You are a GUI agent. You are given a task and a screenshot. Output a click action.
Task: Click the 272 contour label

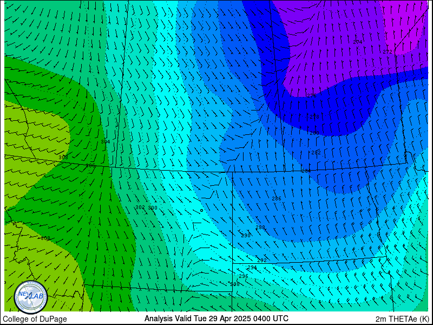coord(388,51)
